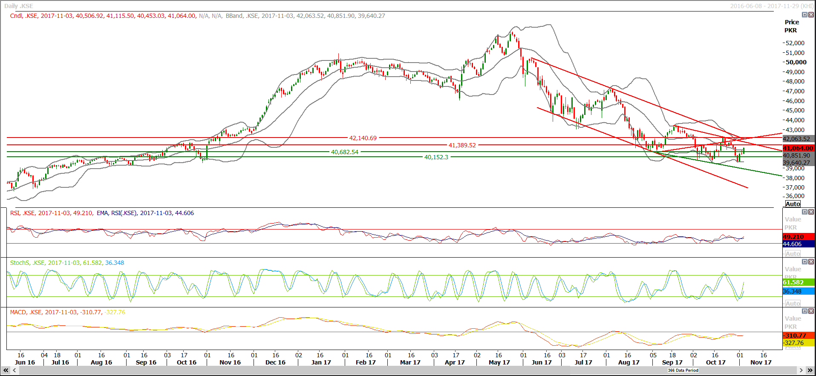Click the 366 Data Period scrollbar label

tap(683, 370)
